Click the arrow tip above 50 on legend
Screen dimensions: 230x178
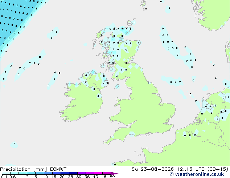click(115, 174)
